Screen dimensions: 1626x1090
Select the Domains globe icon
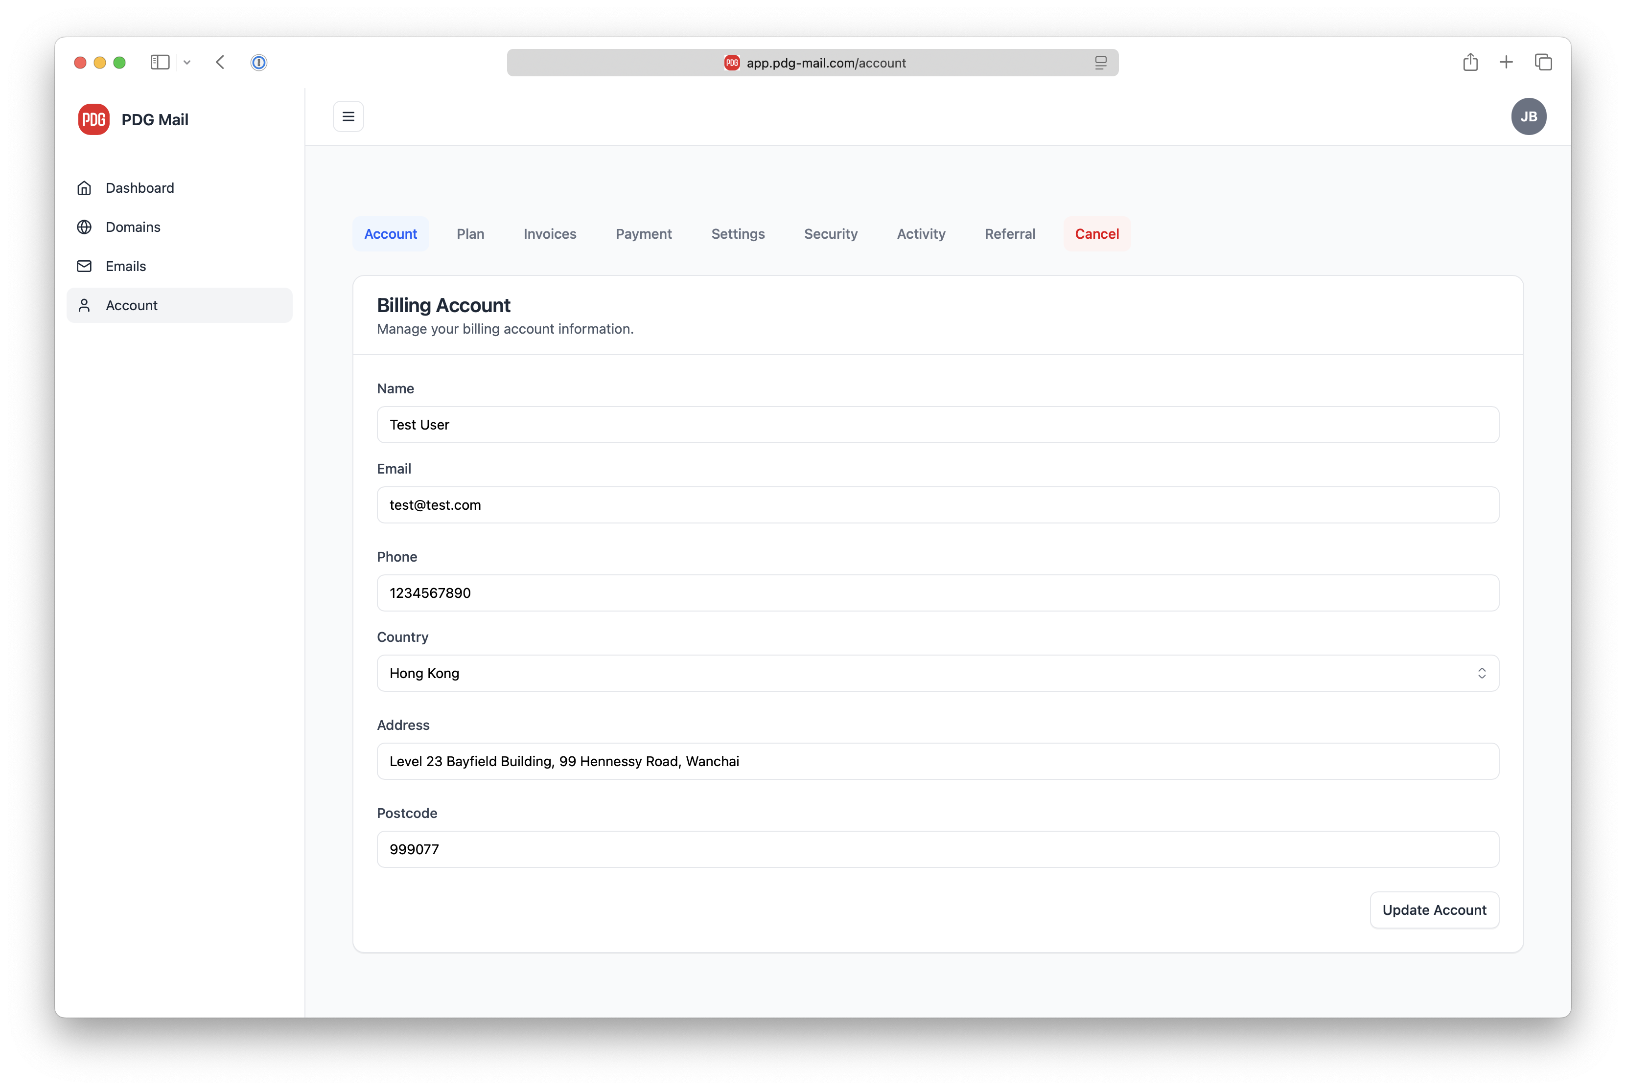click(84, 227)
